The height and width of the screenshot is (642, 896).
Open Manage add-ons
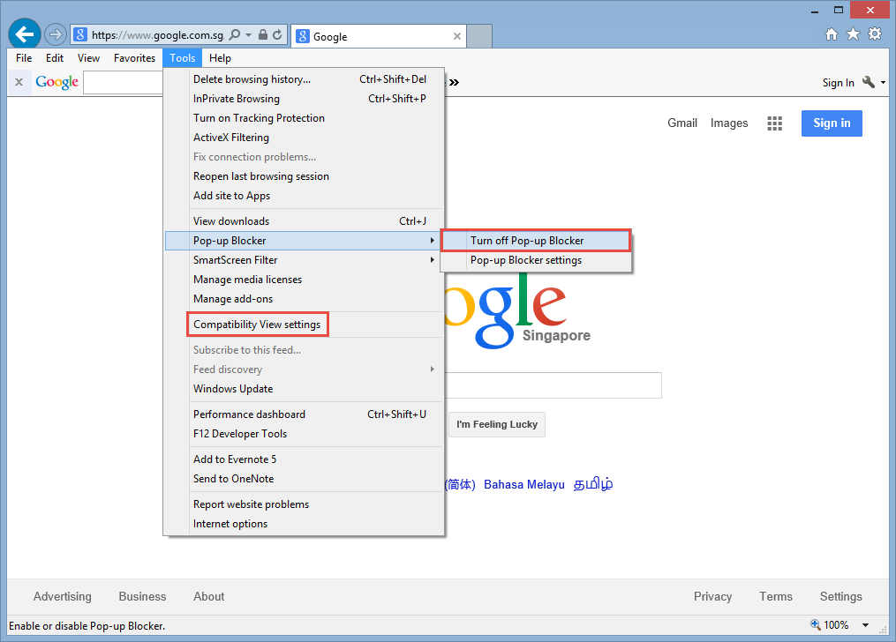[304, 299]
